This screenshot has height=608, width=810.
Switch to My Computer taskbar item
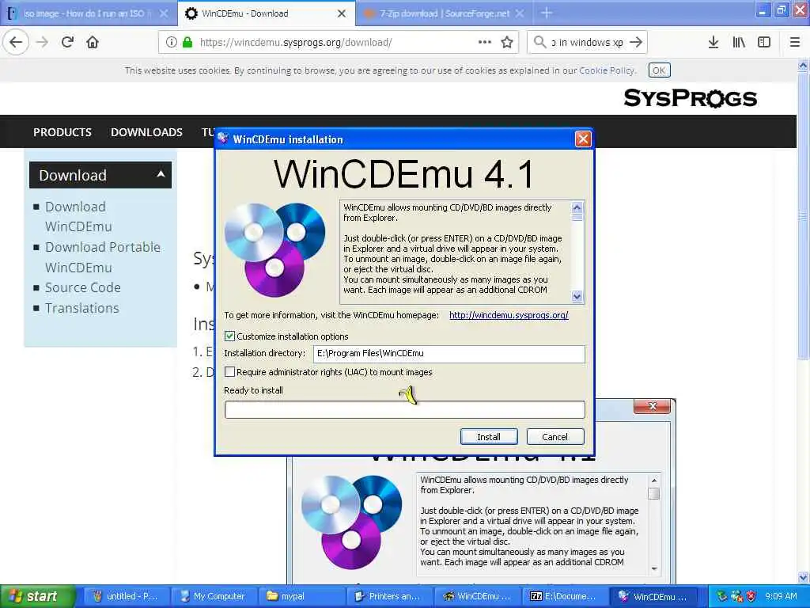point(214,596)
